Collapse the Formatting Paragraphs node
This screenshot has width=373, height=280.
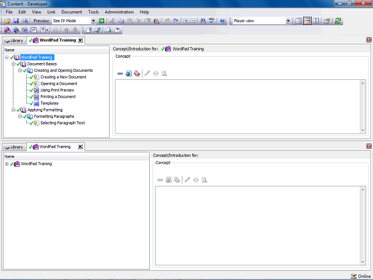(20, 117)
